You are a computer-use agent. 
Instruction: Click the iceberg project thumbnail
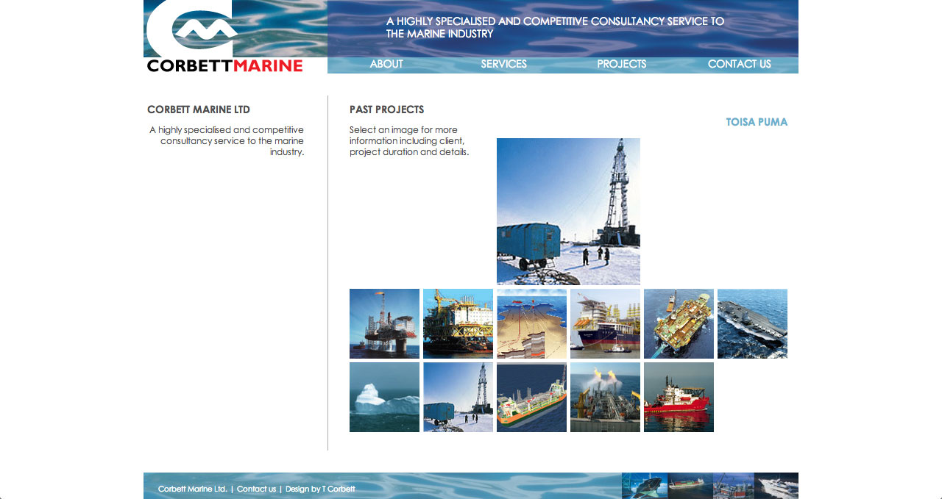384,397
